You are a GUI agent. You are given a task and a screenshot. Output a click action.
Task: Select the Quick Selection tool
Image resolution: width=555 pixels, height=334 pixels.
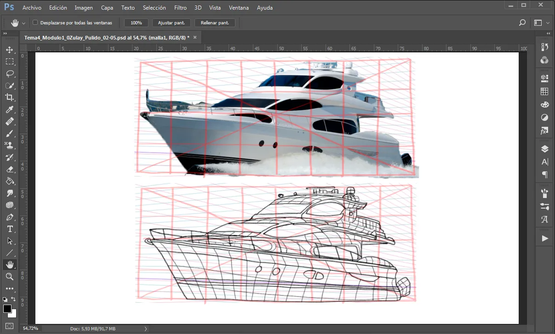[10, 85]
